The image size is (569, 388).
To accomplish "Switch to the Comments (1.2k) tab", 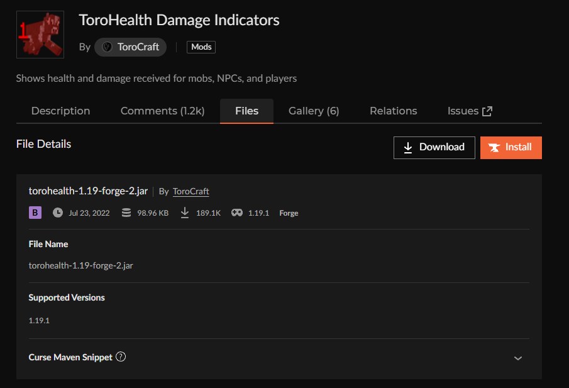I will tap(162, 111).
